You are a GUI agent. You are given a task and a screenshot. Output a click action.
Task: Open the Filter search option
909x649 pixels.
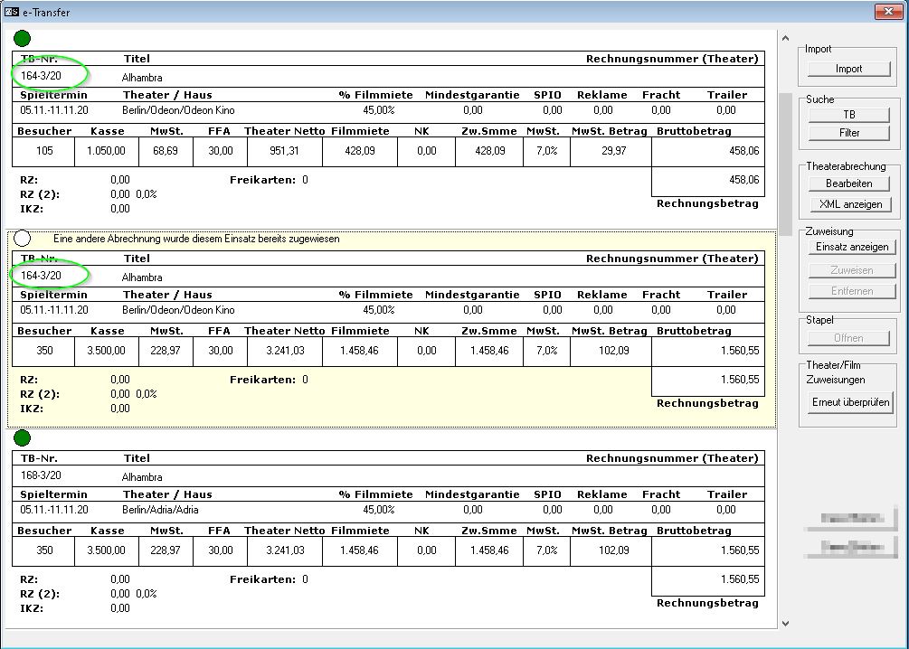[848, 133]
